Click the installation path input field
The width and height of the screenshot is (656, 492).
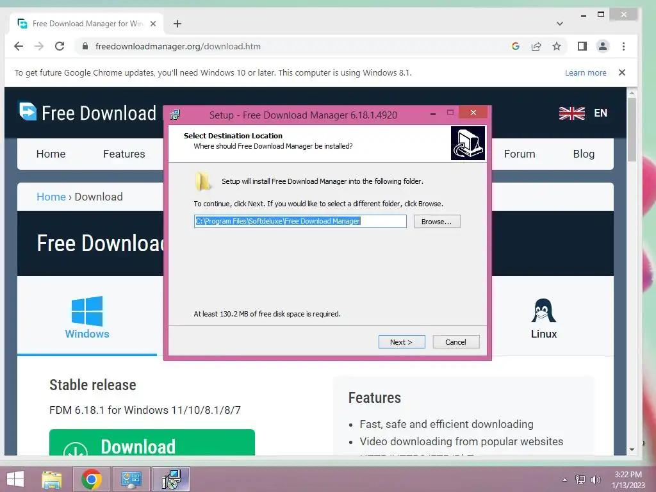pyautogui.click(x=300, y=221)
